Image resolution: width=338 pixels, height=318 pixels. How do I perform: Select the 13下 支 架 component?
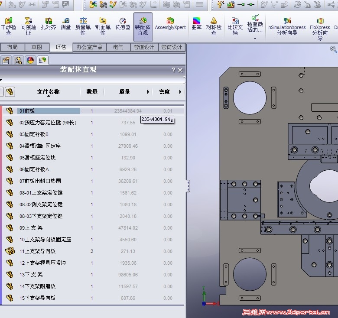[31, 275]
